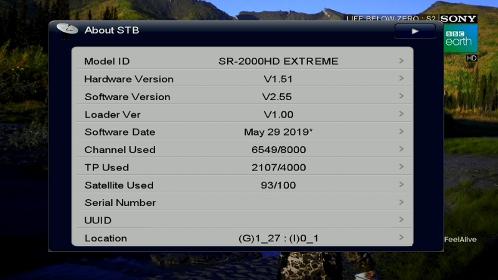Viewport: 498px width, 280px height.
Task: Select the Model ID label
Action: 107,61
